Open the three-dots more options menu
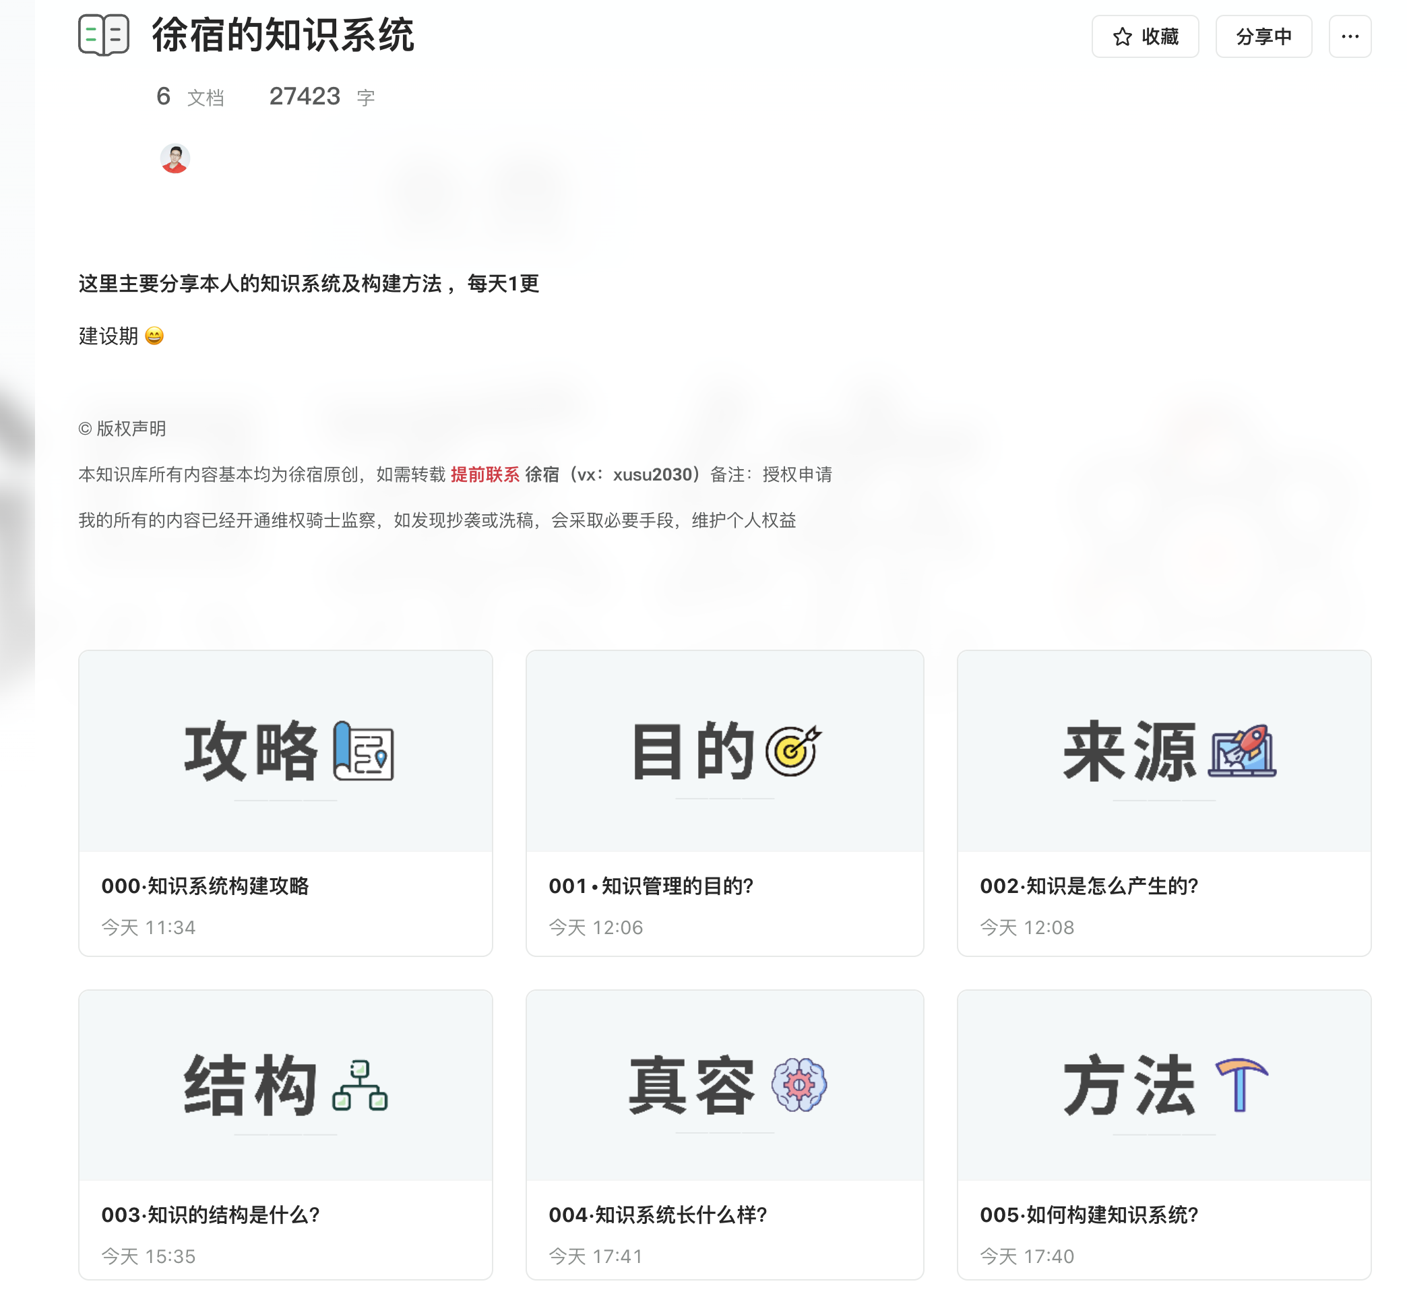This screenshot has height=1294, width=1407. point(1349,36)
